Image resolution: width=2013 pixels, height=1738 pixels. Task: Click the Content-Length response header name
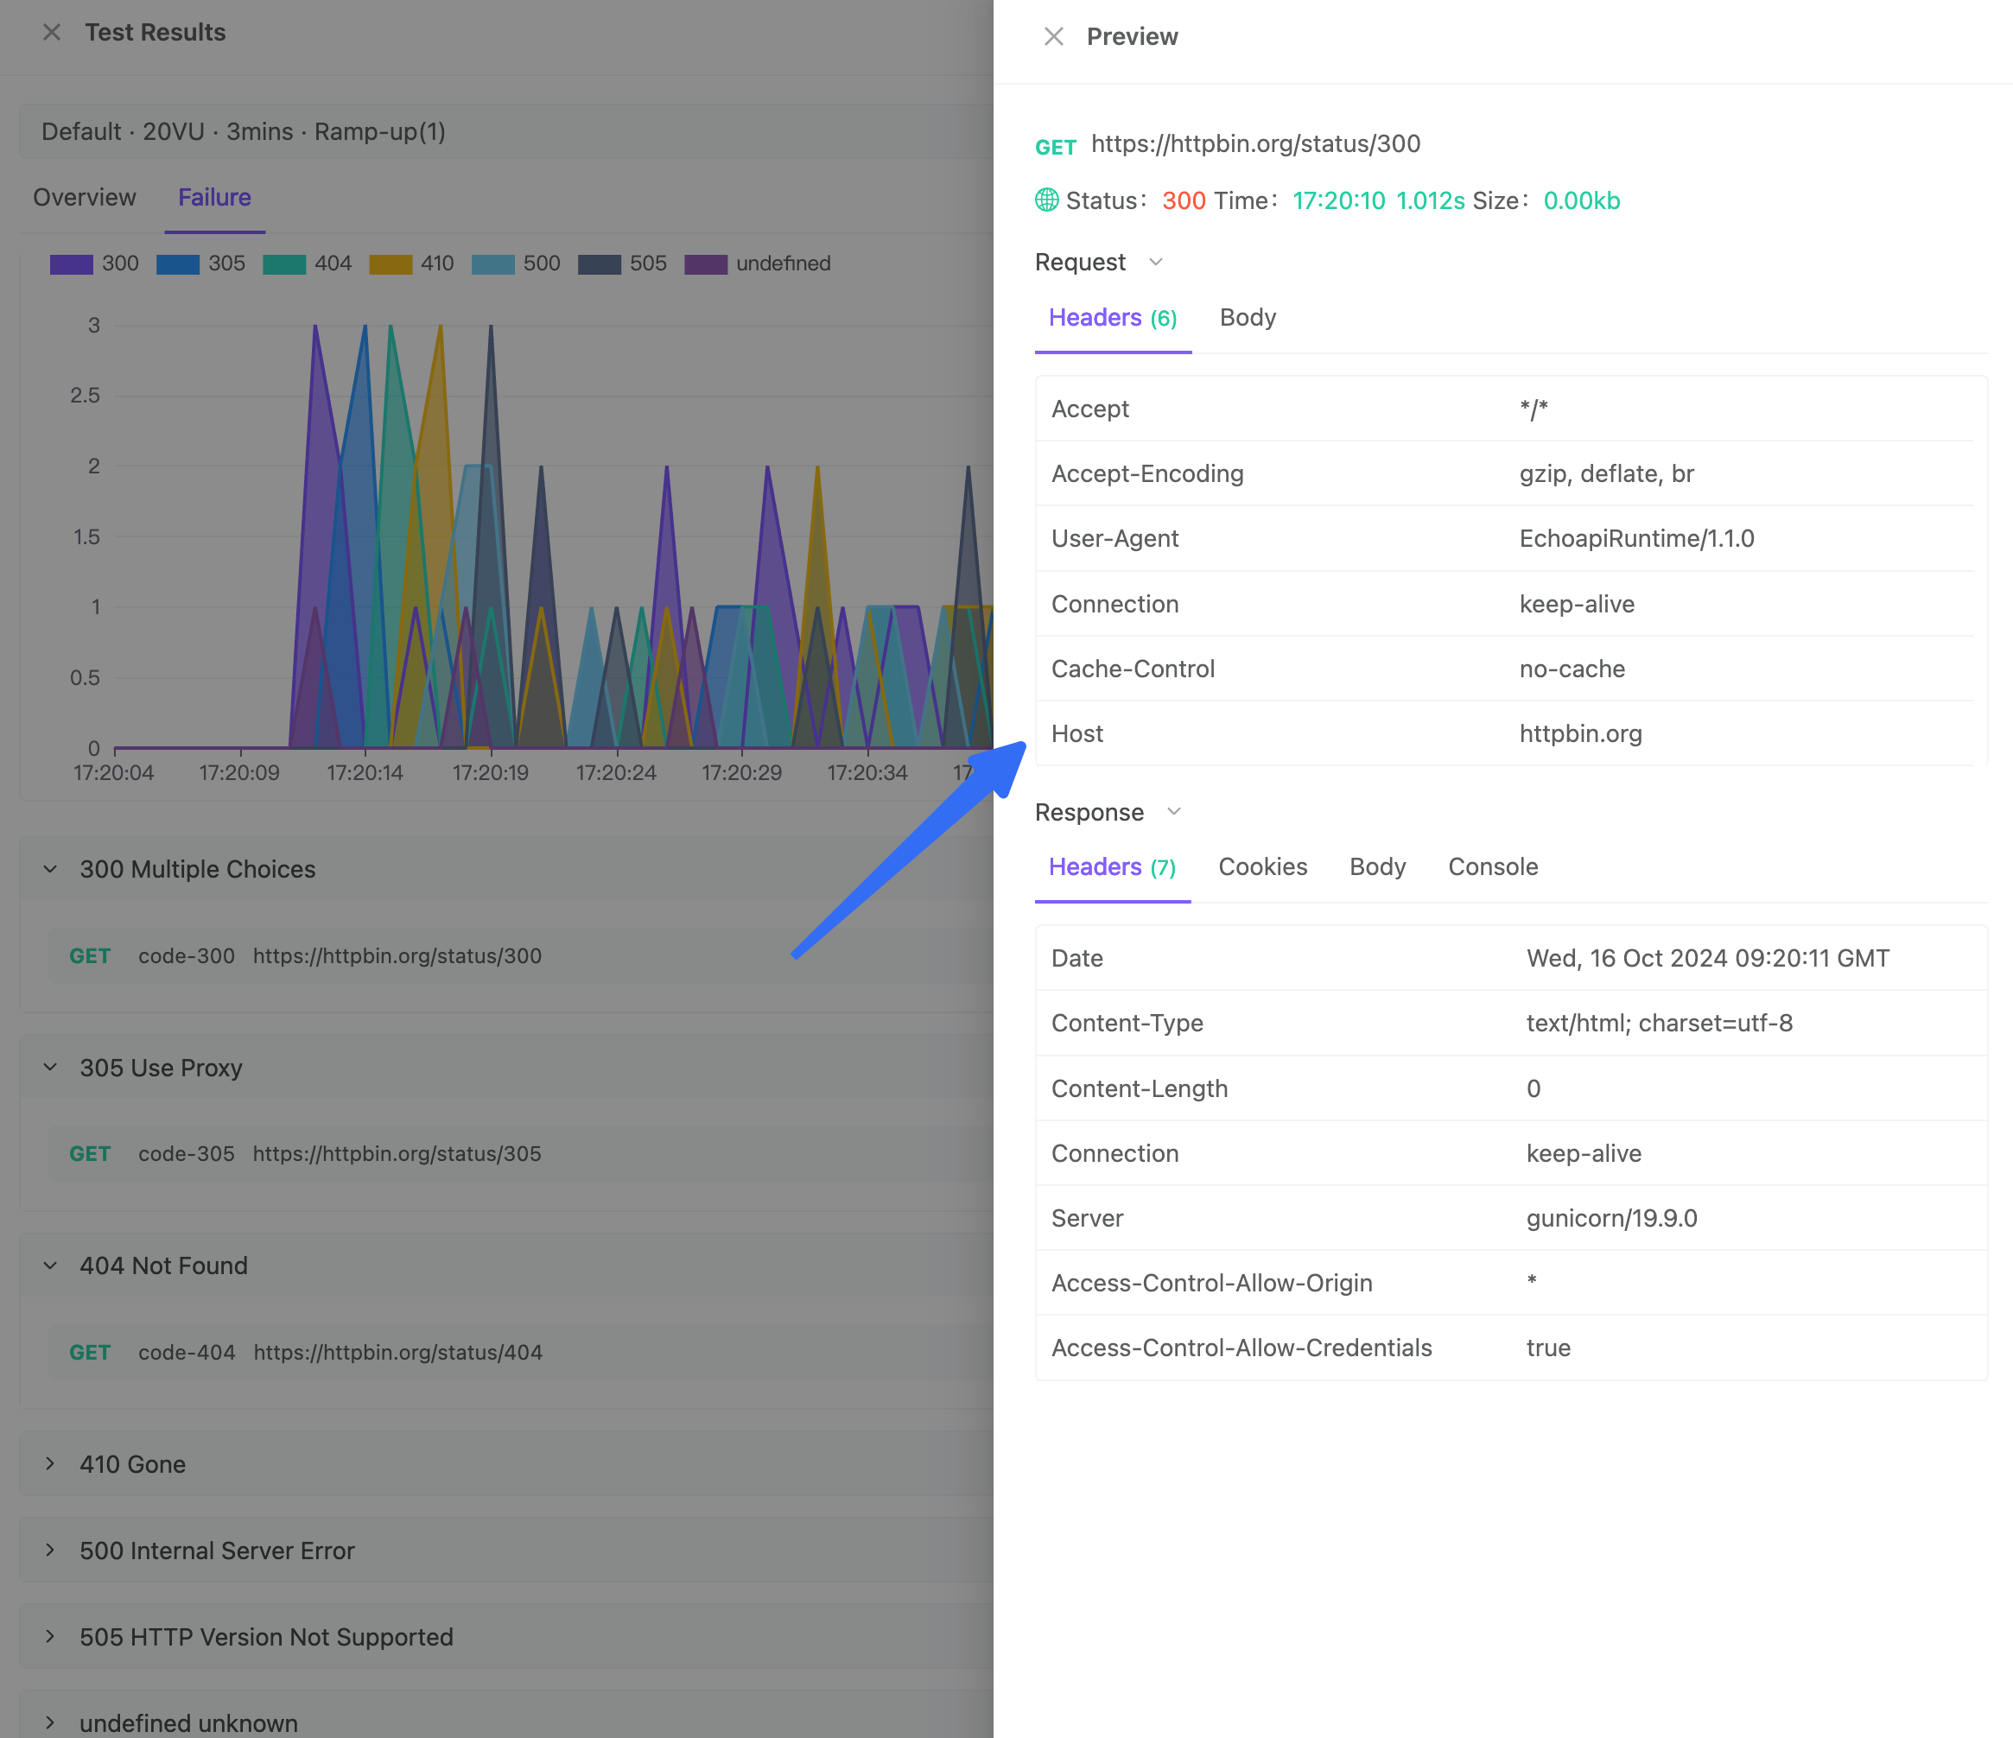pyautogui.click(x=1140, y=1088)
